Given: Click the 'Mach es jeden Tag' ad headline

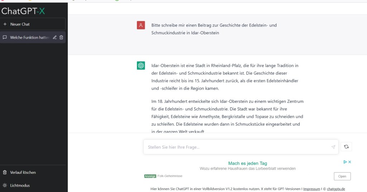Looking at the screenshot, I should (247, 163).
